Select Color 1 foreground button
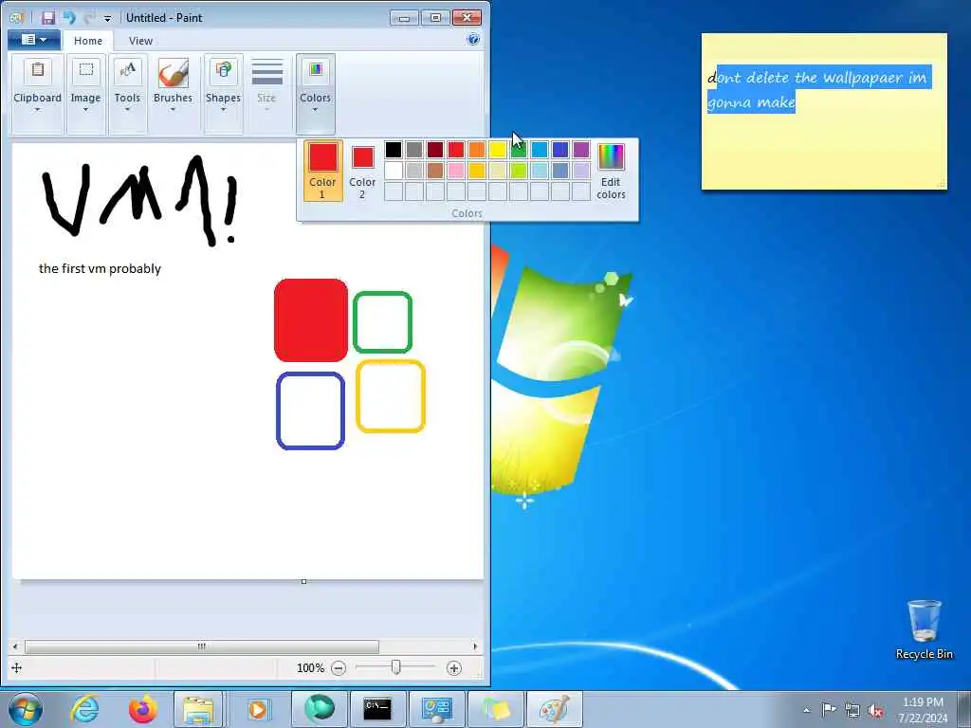 (x=322, y=171)
